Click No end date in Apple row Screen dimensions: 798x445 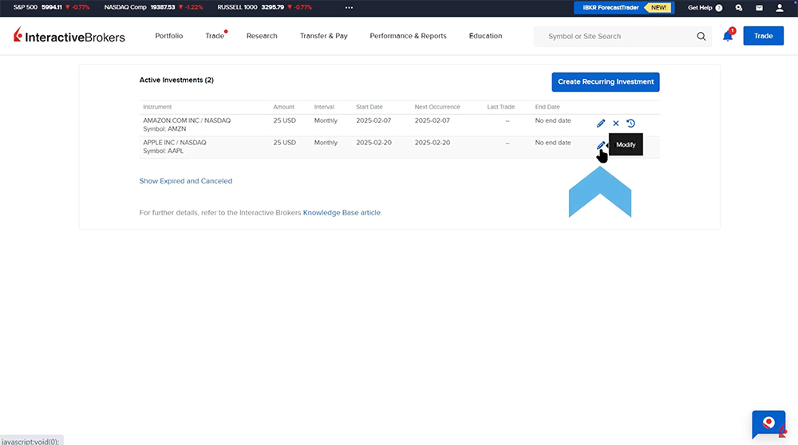pyautogui.click(x=553, y=143)
